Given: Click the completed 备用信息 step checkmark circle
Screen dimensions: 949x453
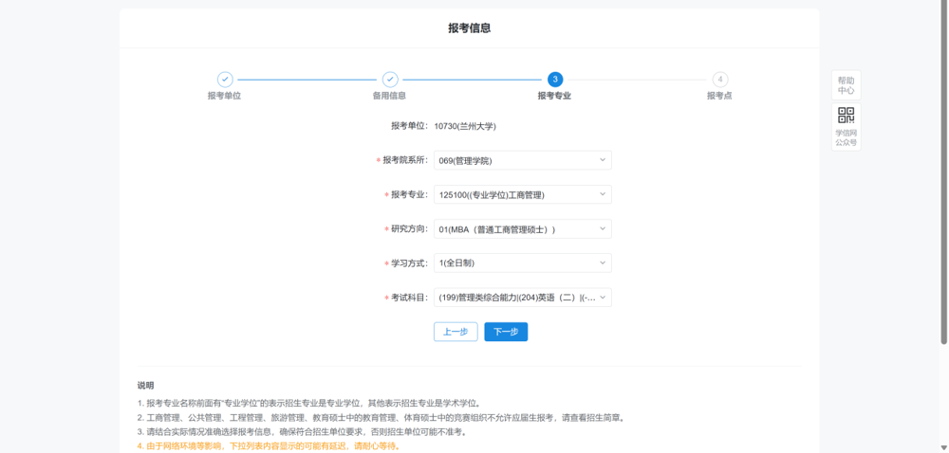Looking at the screenshot, I should [390, 79].
